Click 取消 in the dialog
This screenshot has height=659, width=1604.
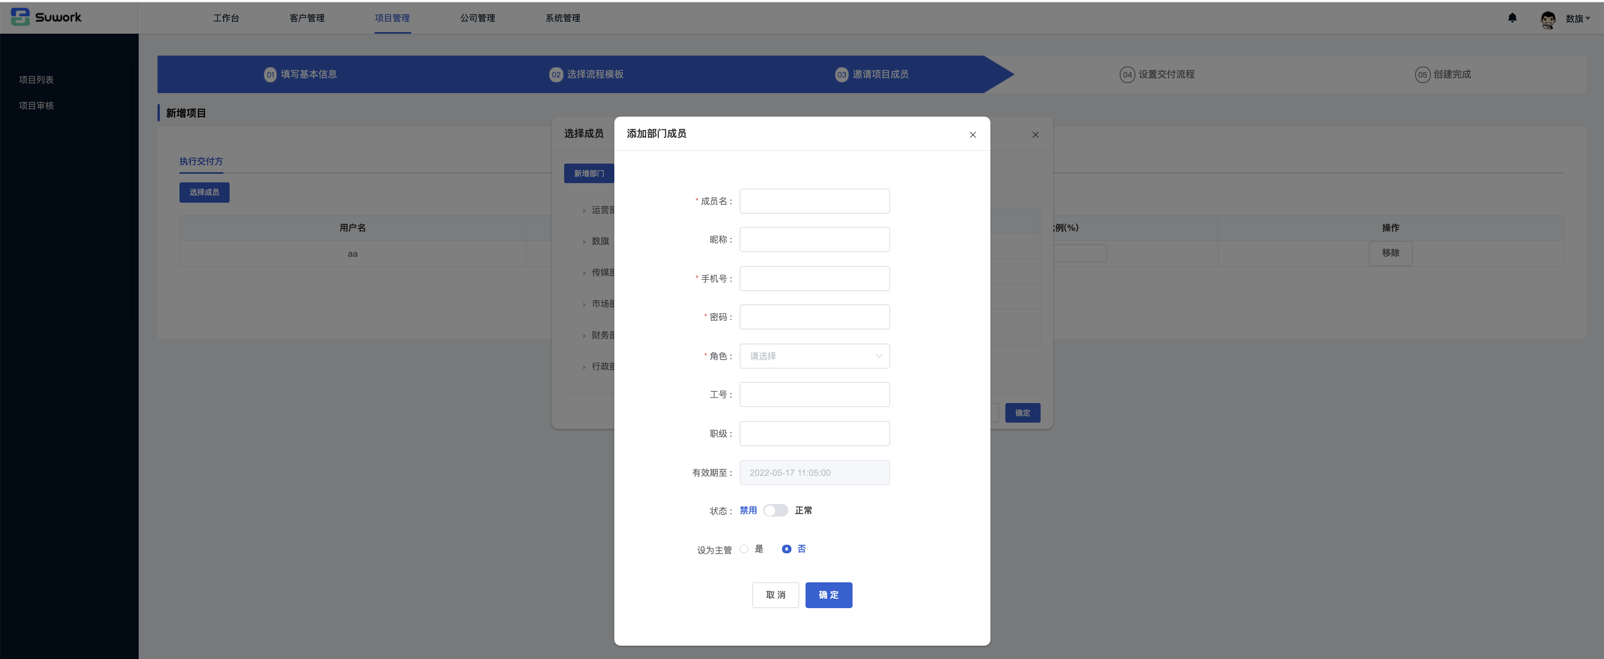(775, 595)
